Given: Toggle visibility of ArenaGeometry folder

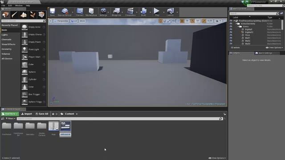Looking at the screenshot, I should (231, 24).
